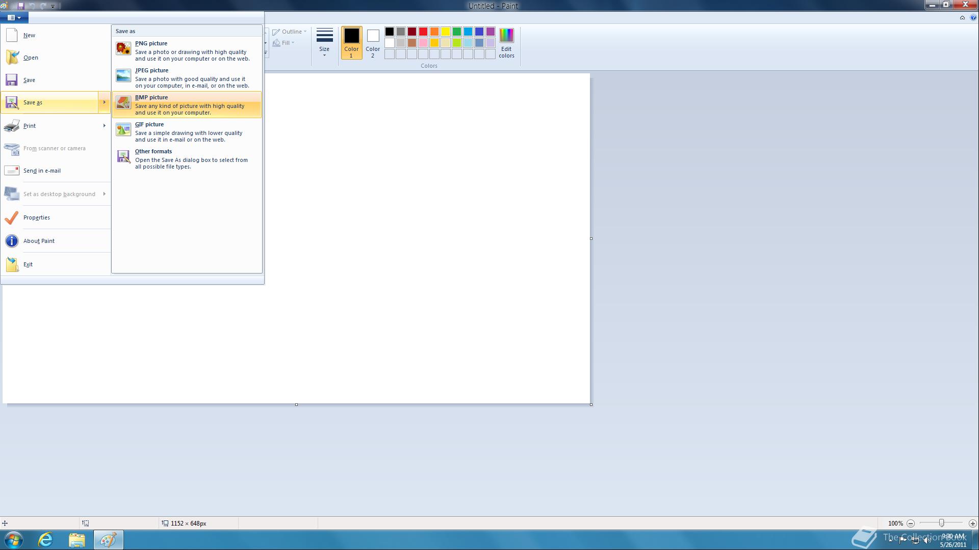Pick the pink color swatch

click(423, 43)
